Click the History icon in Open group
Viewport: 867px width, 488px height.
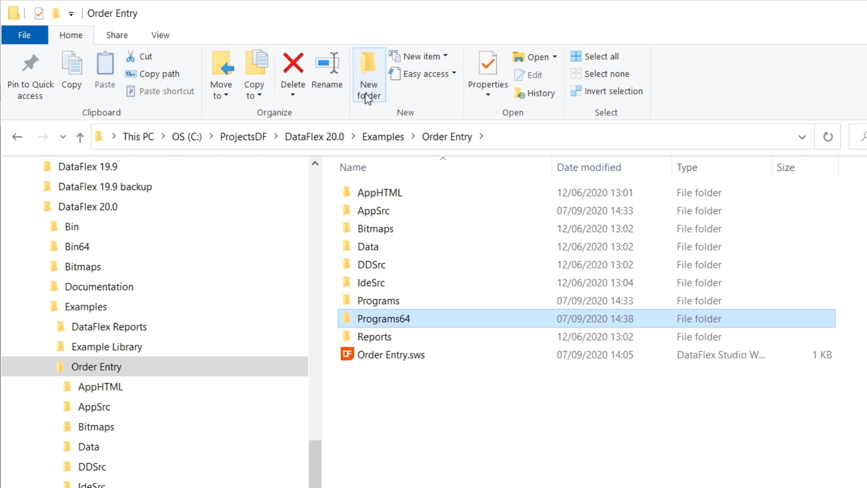[x=519, y=94]
